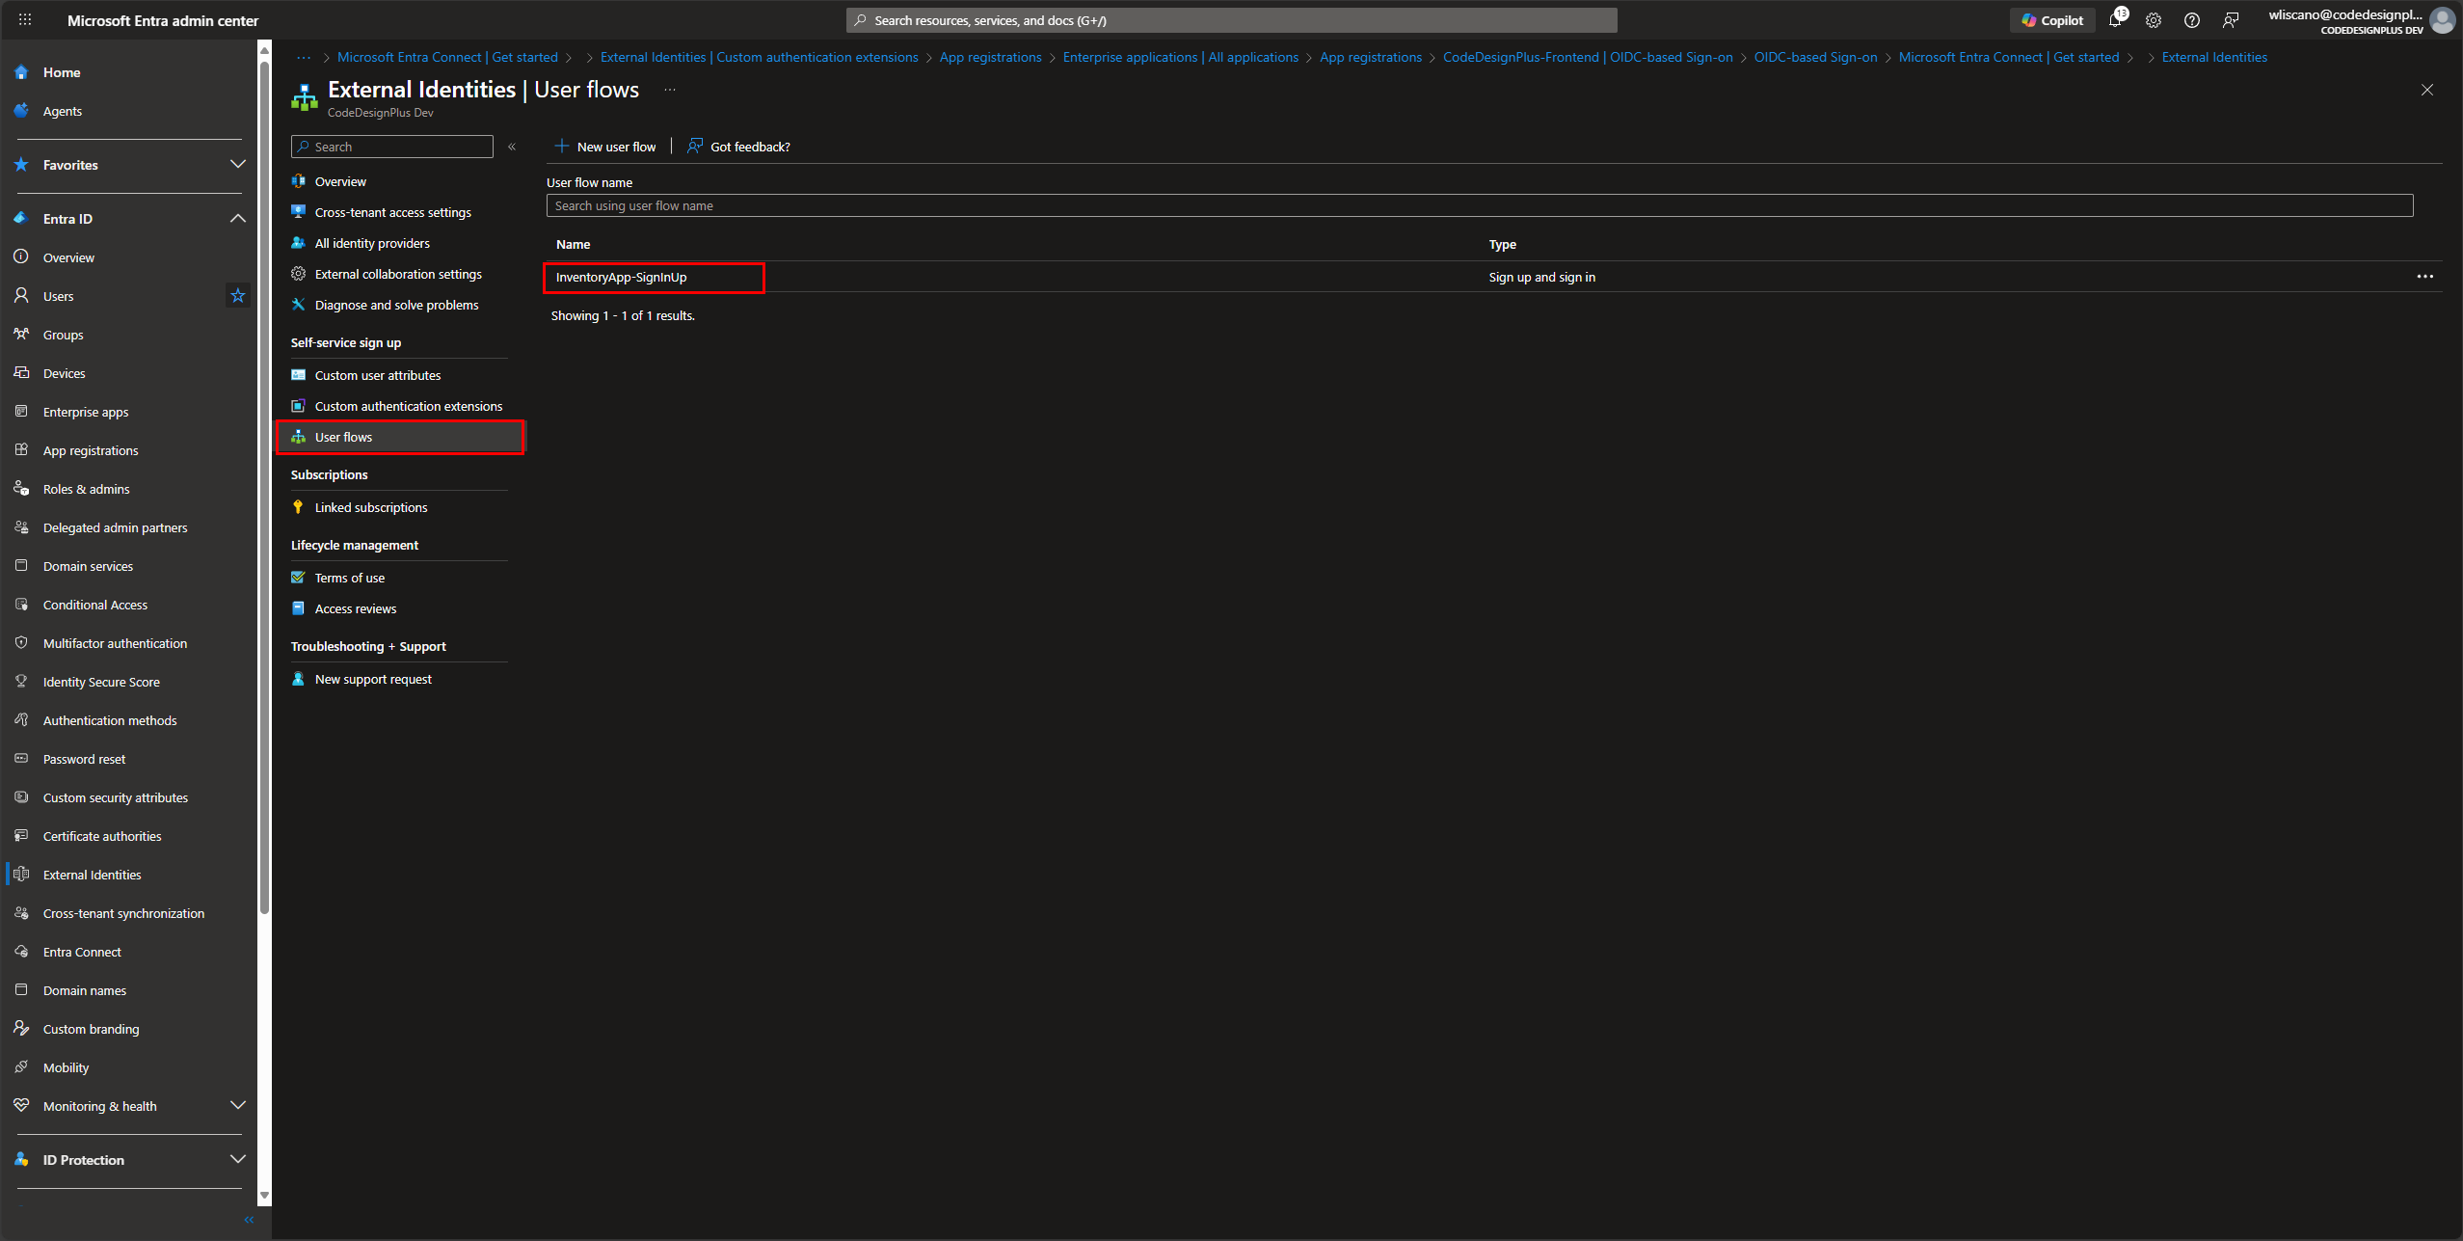
Task: Open Enterprise apps in the sidebar
Action: (86, 412)
